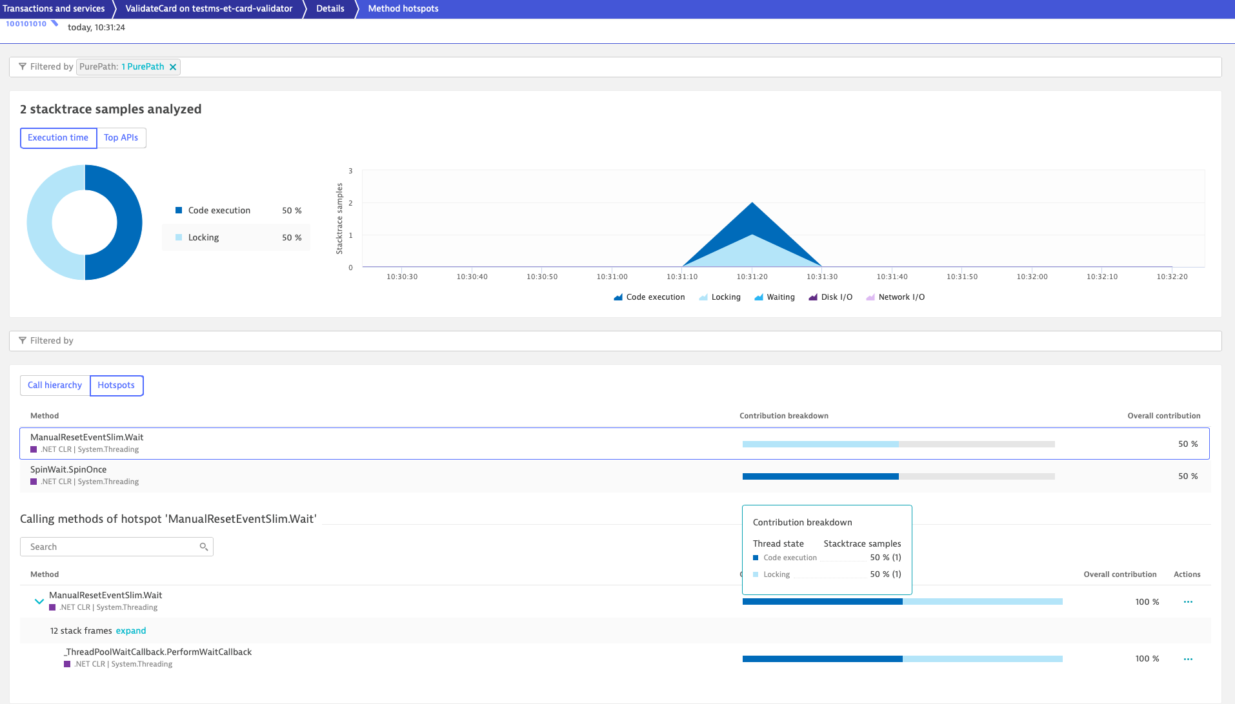This screenshot has width=1235, height=704.
Task: Remove the PurePath filter chip
Action: pos(173,67)
